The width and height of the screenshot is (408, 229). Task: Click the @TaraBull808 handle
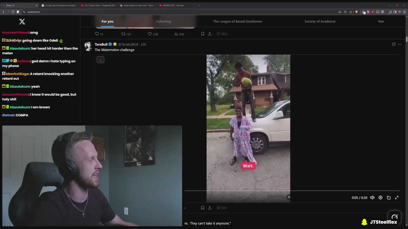pos(128,44)
